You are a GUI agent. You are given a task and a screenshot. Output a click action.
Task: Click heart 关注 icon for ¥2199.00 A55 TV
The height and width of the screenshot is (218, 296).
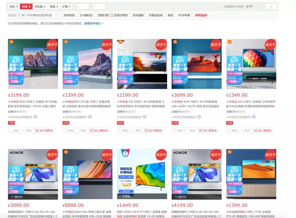point(133,130)
